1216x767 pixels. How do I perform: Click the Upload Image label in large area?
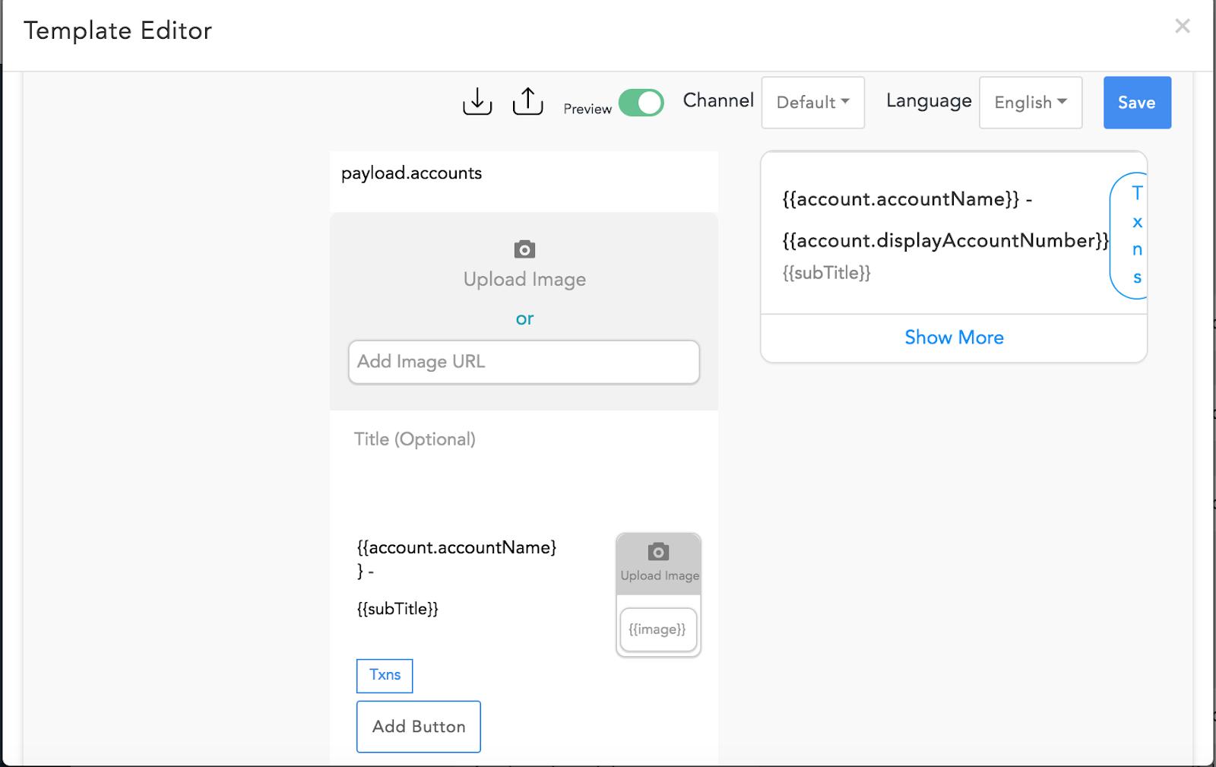pyautogui.click(x=524, y=280)
